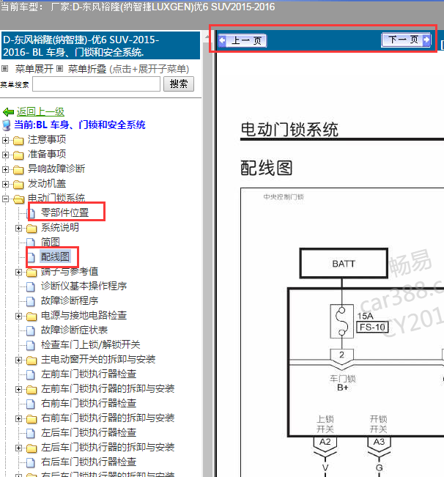Click the document icon beside 配线图
The image size is (444, 477).
tap(31, 257)
